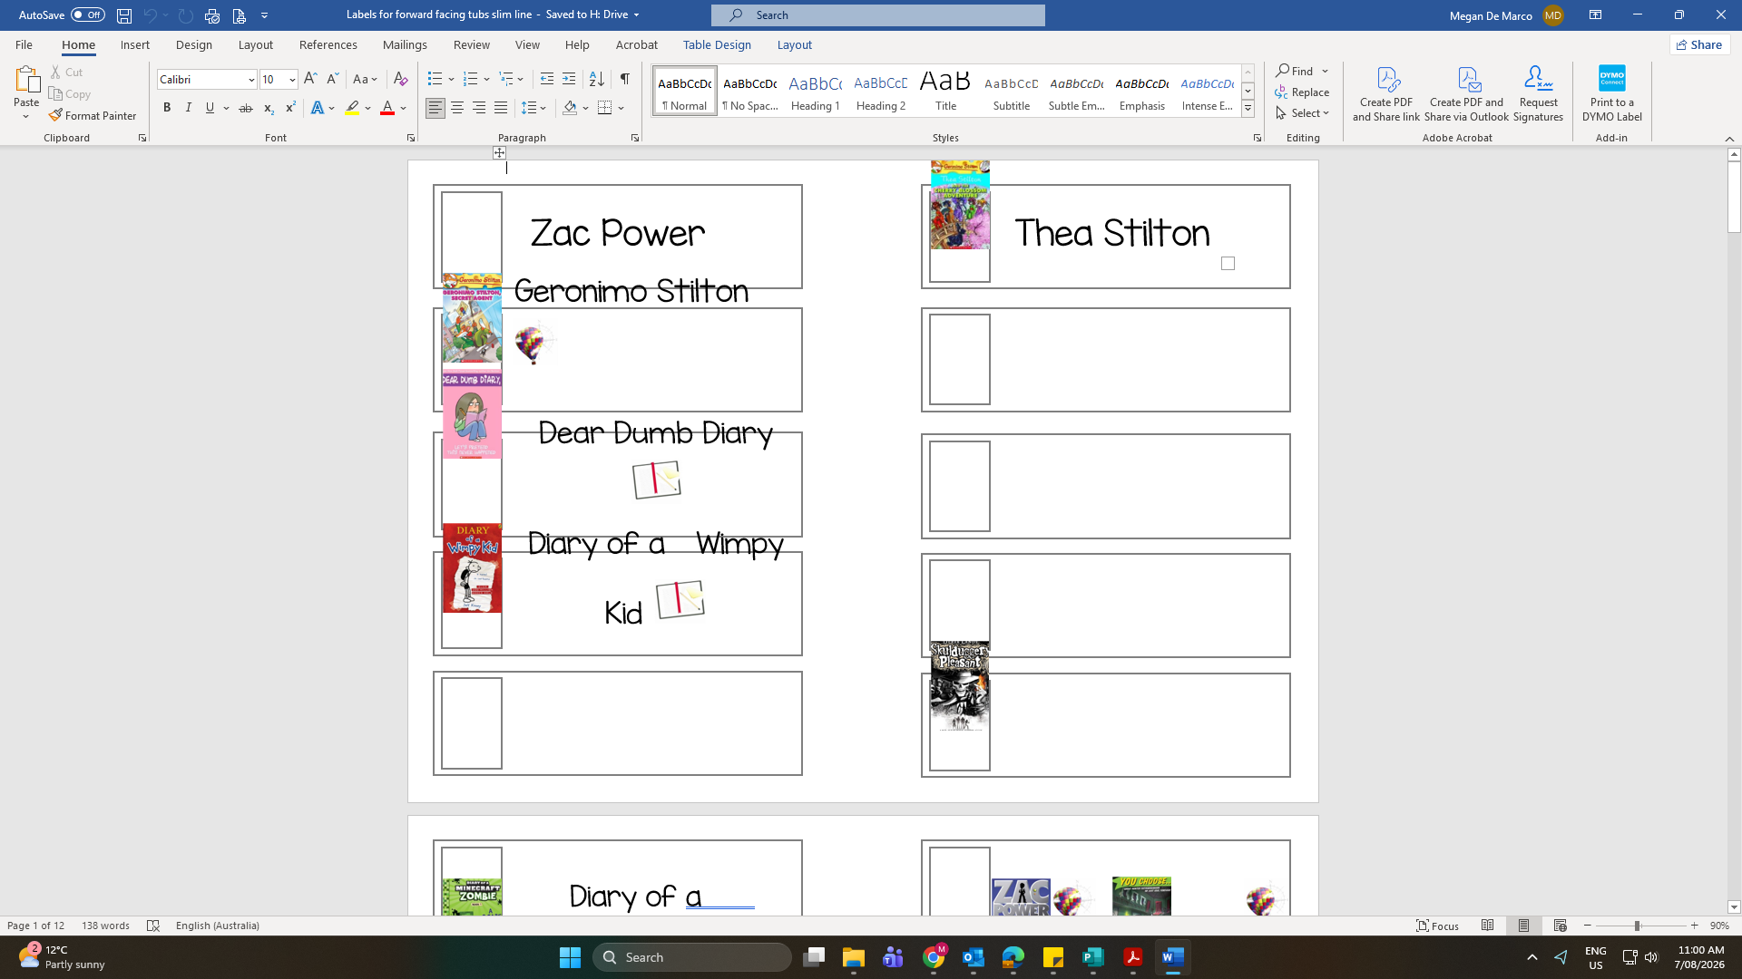Align paragraph text to the right
Viewport: 1742px width, 979px height.
coord(479,108)
